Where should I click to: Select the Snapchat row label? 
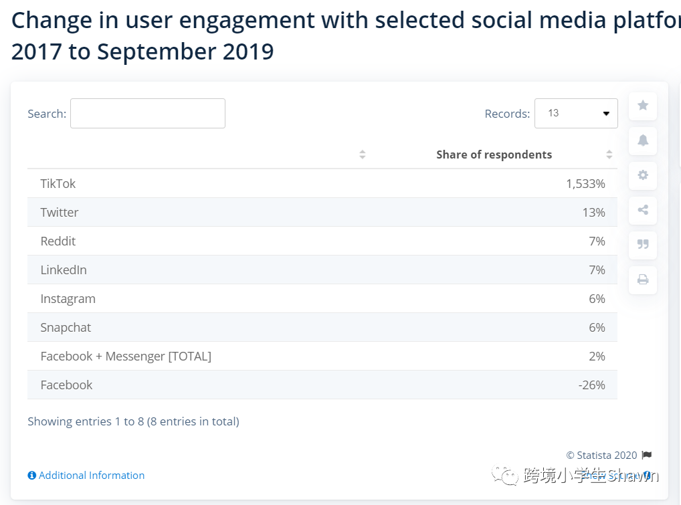pyautogui.click(x=66, y=328)
